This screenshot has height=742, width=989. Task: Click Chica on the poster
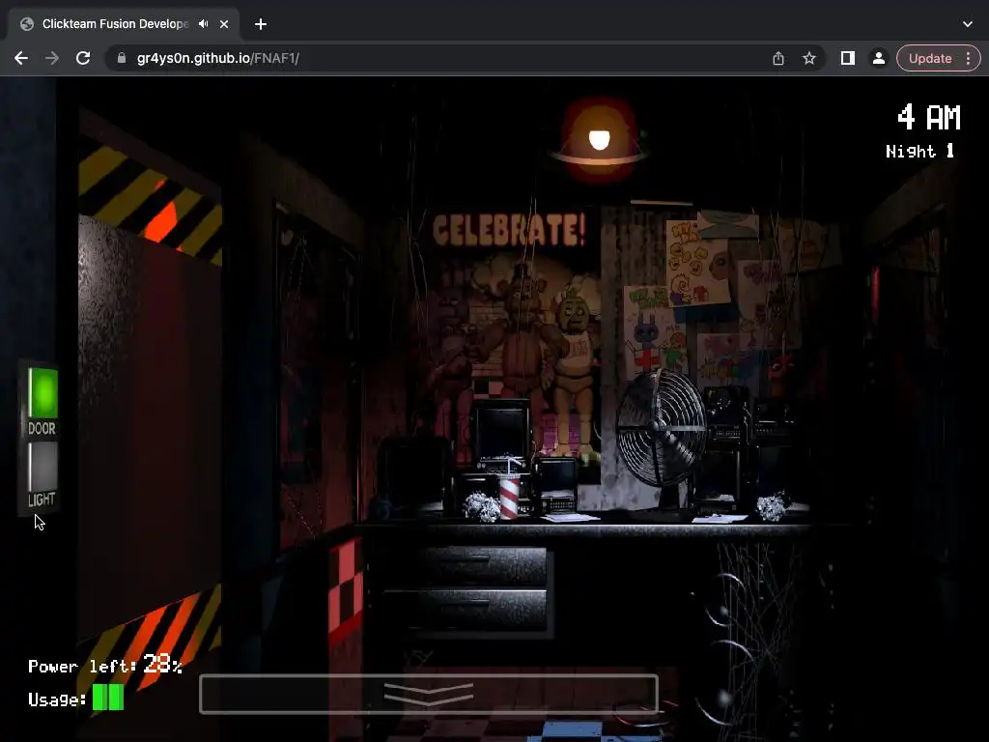tap(574, 372)
